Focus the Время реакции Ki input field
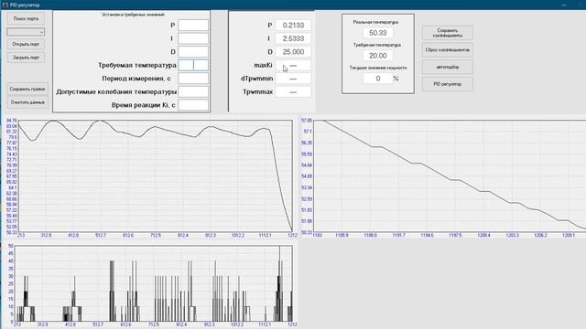 (193, 105)
